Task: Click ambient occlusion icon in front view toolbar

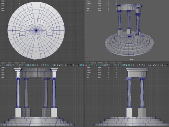Action: click(43, 65)
